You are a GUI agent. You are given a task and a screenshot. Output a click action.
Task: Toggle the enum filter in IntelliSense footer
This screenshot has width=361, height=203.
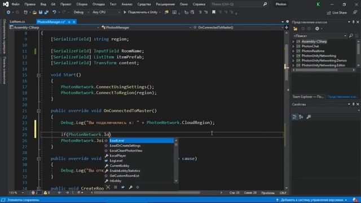point(115,187)
